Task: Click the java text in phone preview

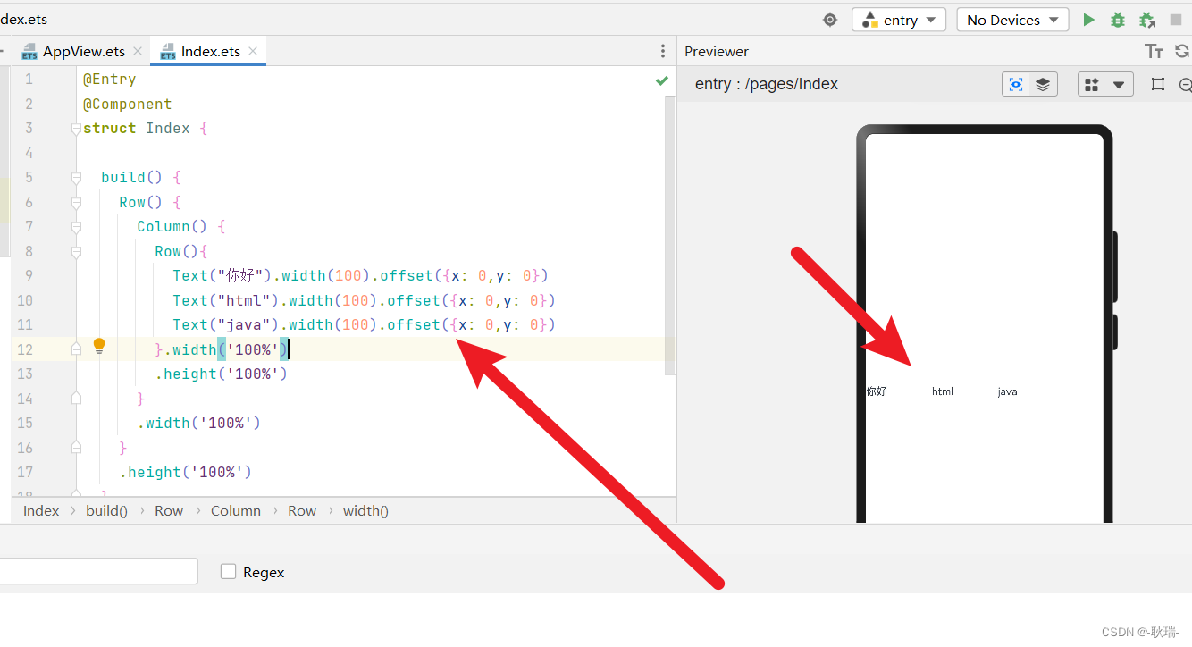Action: click(1007, 391)
